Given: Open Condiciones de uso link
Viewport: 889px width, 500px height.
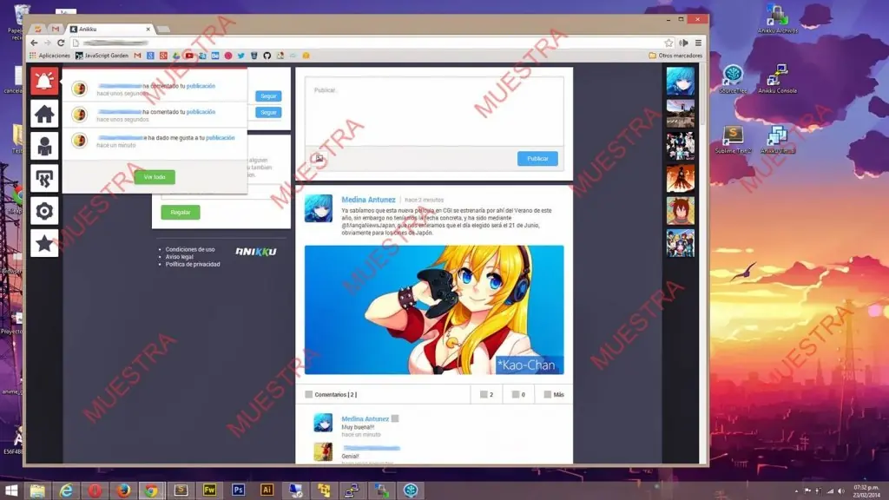Looking at the screenshot, I should tap(190, 249).
